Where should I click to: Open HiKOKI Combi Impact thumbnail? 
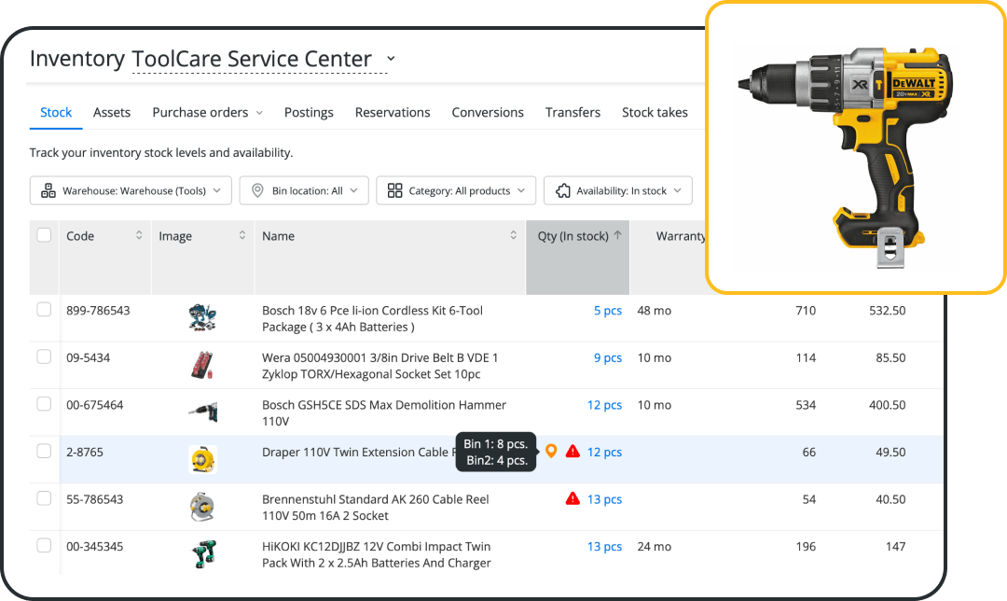coord(204,554)
